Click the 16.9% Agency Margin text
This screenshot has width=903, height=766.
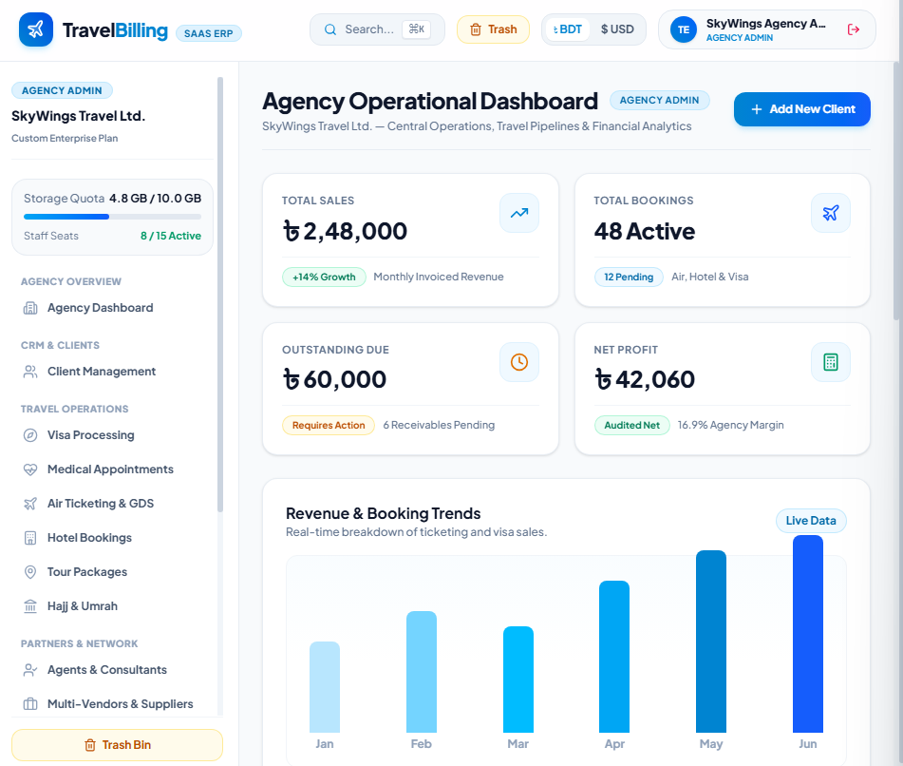[730, 425]
